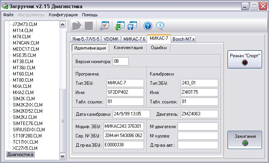269x163 pixels.
Task: Switch to the VDOMK tab
Action: pyautogui.click(x=111, y=39)
